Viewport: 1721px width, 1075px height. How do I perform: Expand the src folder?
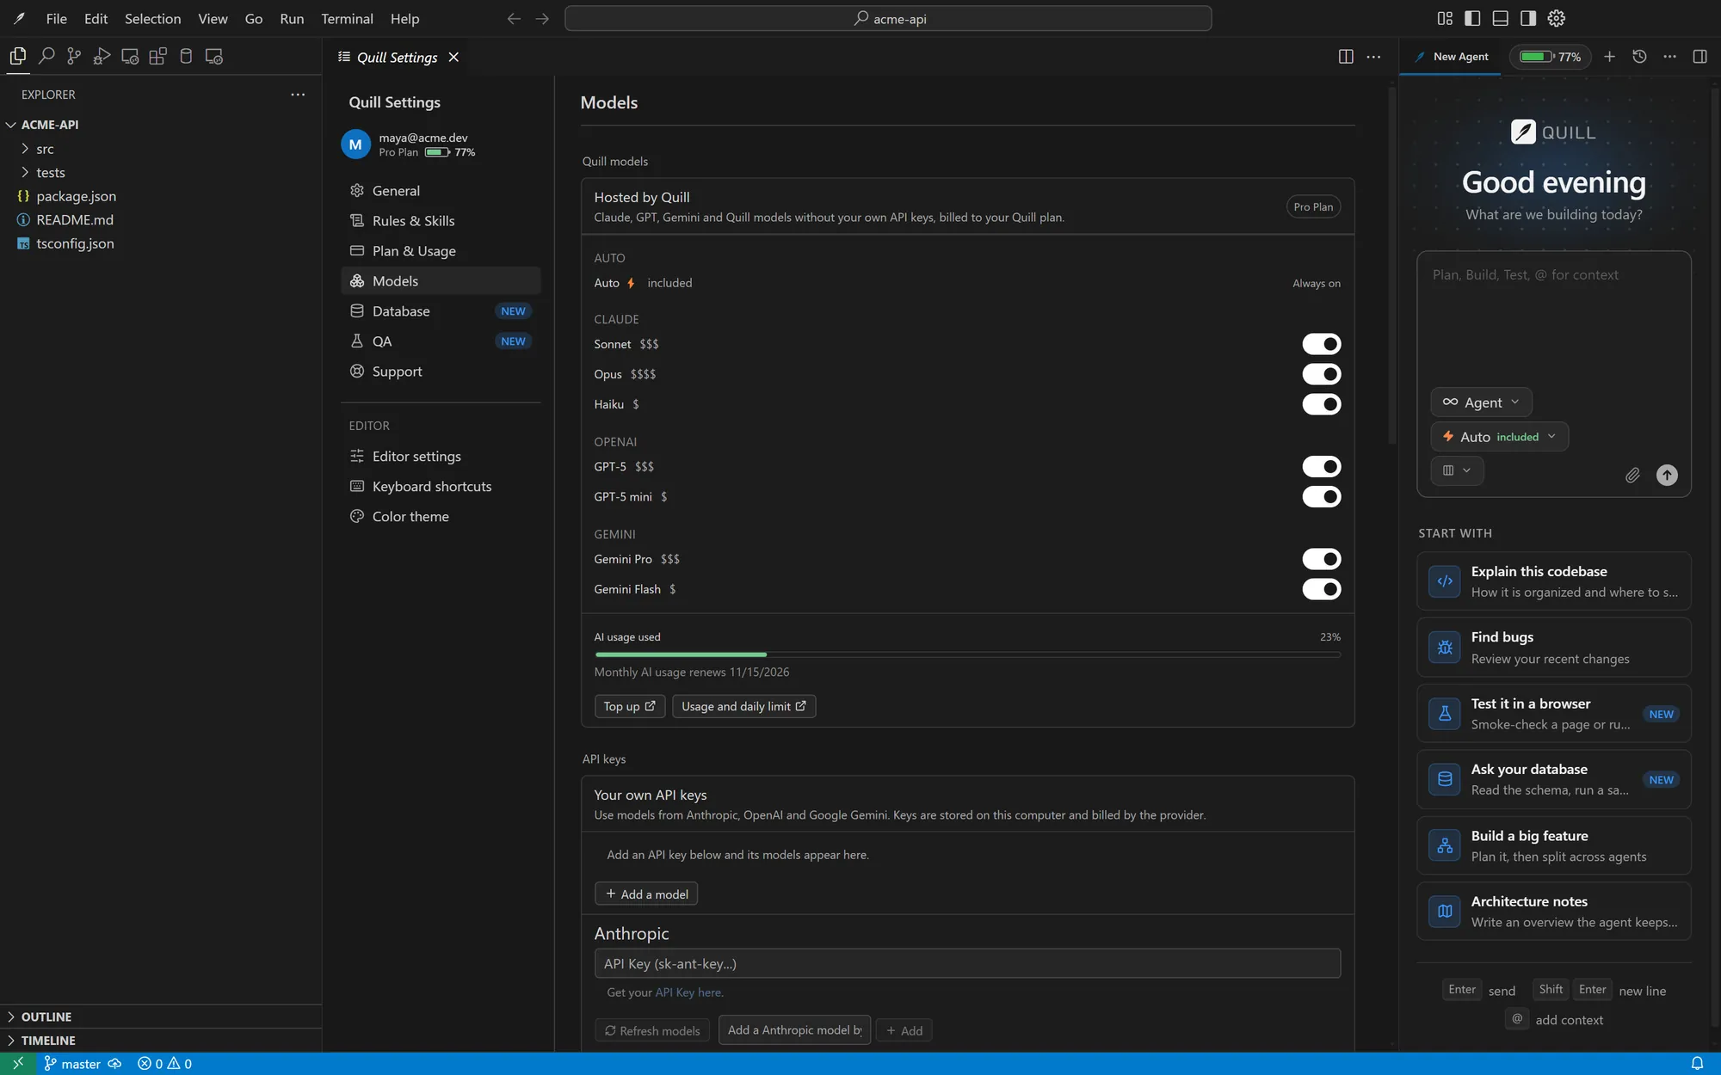[161, 149]
